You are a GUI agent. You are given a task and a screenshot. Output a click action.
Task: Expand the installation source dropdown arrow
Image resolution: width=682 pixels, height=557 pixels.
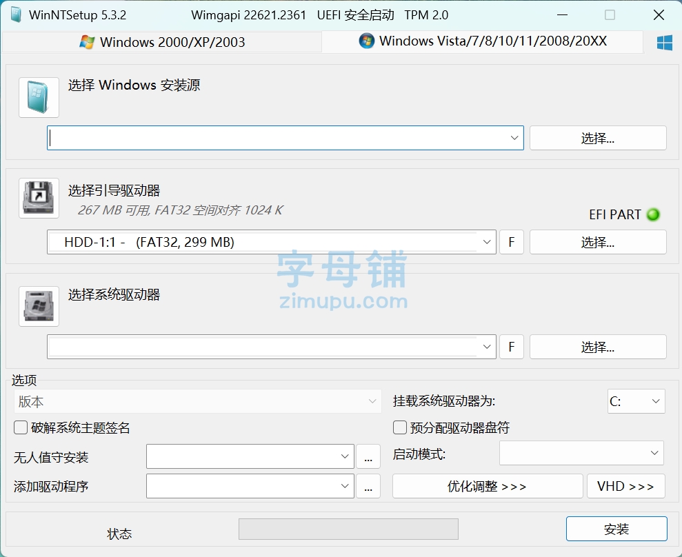point(514,138)
